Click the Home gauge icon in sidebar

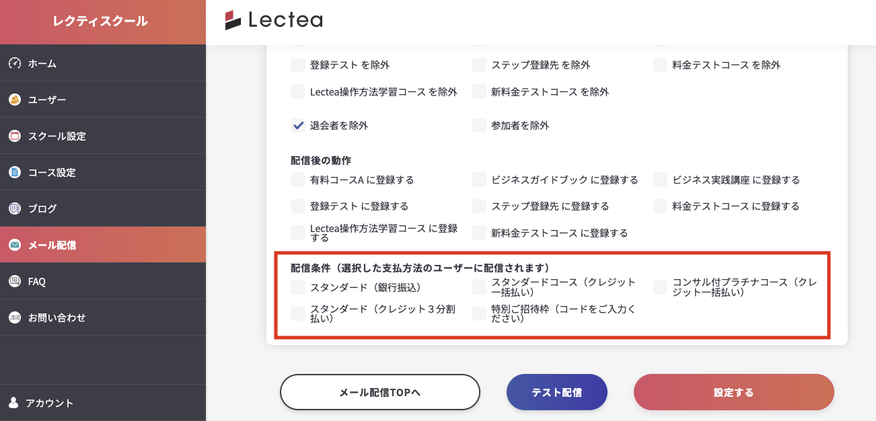15,63
